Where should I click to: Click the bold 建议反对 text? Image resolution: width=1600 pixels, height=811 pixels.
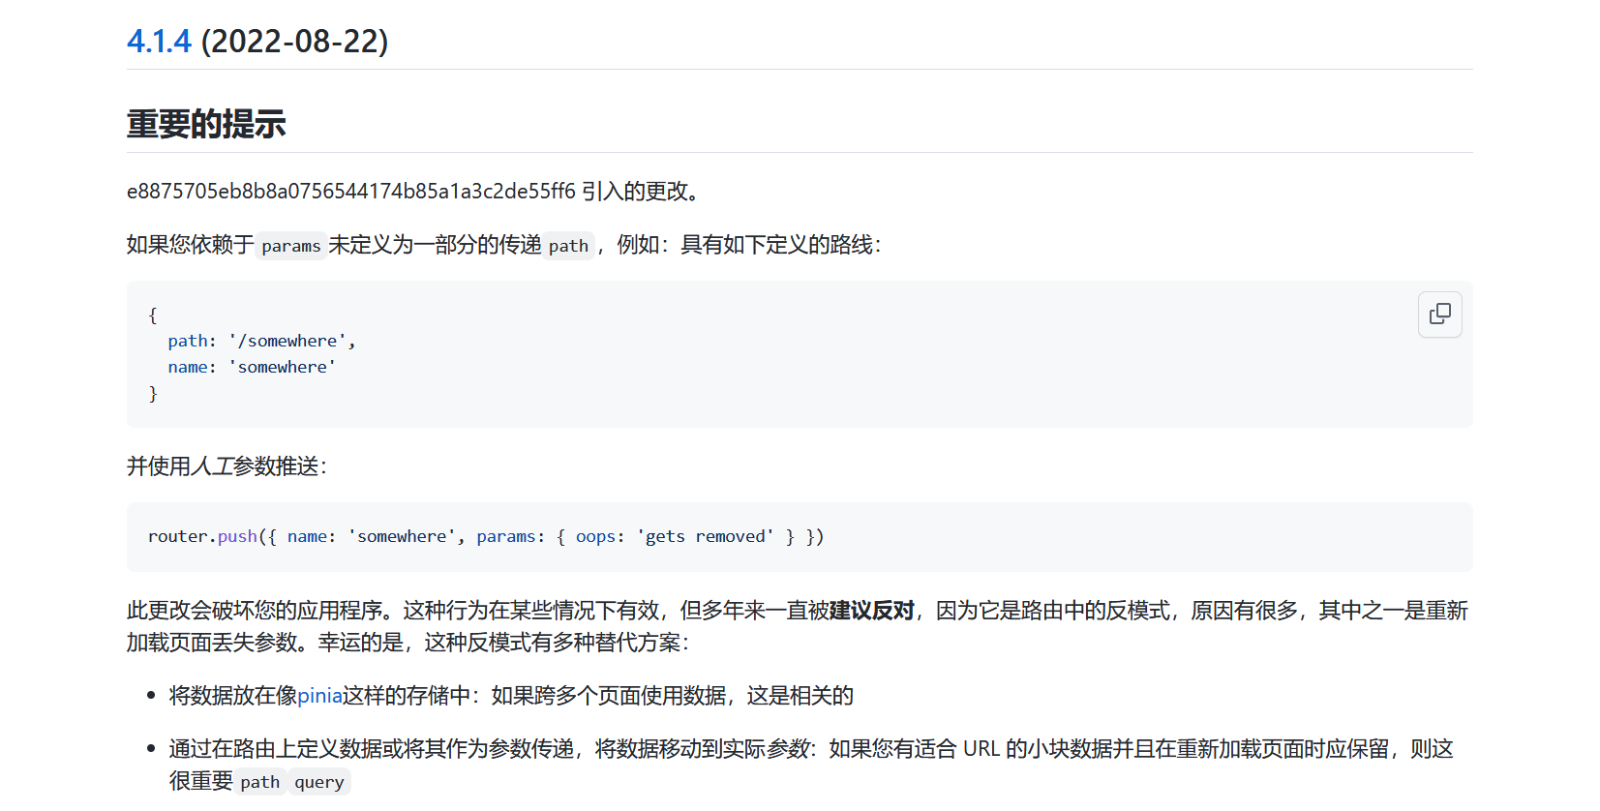point(871,611)
